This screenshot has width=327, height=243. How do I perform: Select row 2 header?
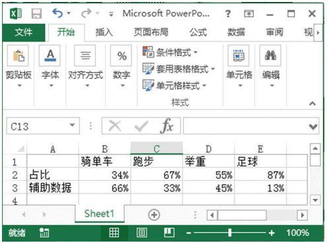(15, 175)
